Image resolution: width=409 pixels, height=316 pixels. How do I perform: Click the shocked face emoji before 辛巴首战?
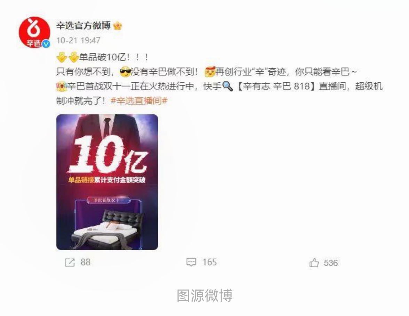coord(62,86)
